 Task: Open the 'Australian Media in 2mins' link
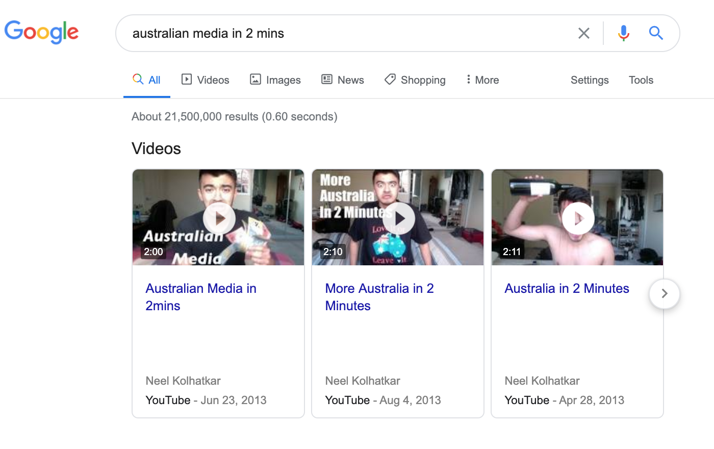point(201,297)
